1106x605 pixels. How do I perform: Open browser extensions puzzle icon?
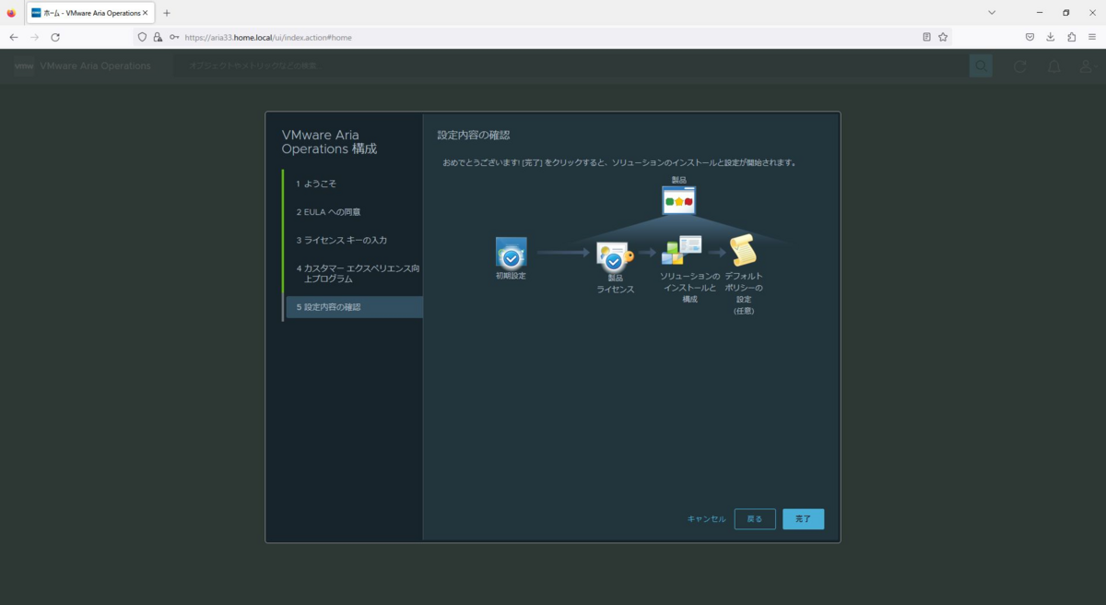1071,37
